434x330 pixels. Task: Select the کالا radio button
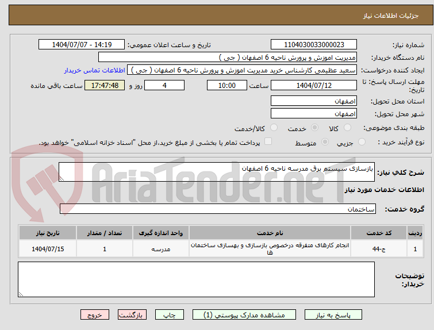tap(347, 128)
